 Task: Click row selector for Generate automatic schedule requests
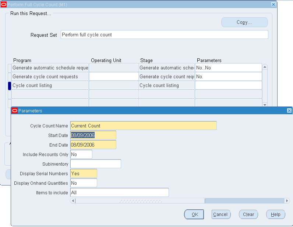(10, 68)
